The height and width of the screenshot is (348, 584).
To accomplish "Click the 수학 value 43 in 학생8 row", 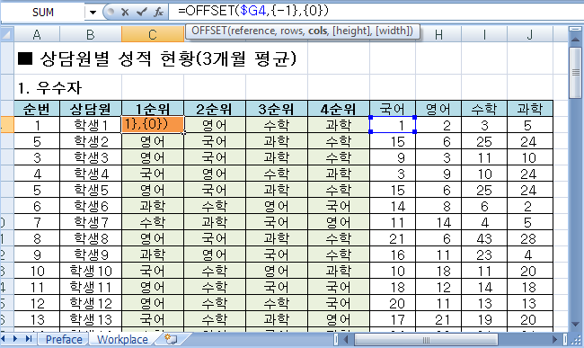I will click(x=484, y=238).
